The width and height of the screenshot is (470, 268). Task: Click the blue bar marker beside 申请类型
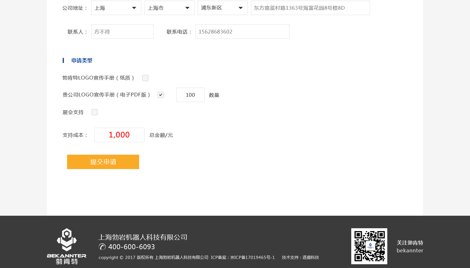point(63,60)
